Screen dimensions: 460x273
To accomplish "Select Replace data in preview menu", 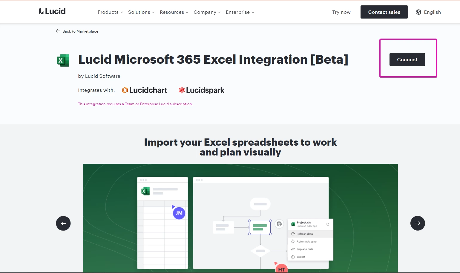I will tap(310, 249).
